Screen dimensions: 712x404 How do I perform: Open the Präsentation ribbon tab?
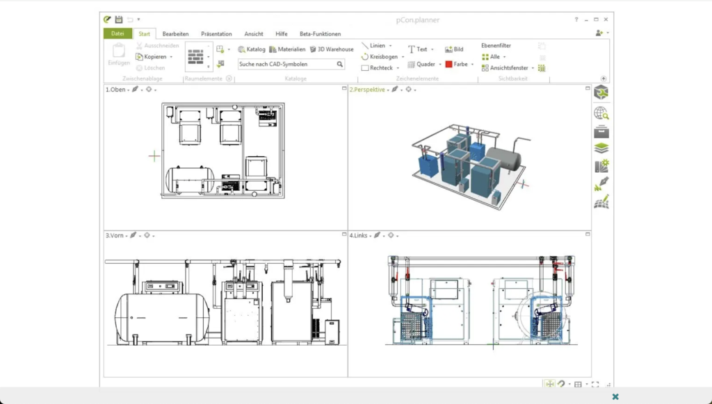pos(216,33)
